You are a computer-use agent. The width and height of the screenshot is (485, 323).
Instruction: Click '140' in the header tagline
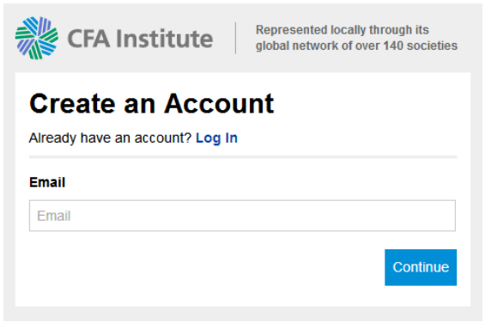[393, 46]
